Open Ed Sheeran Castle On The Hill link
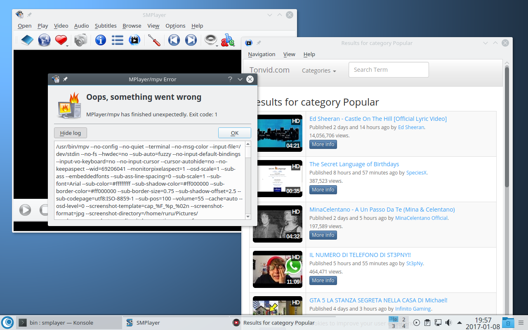Image resolution: width=528 pixels, height=330 pixels. pos(378,119)
